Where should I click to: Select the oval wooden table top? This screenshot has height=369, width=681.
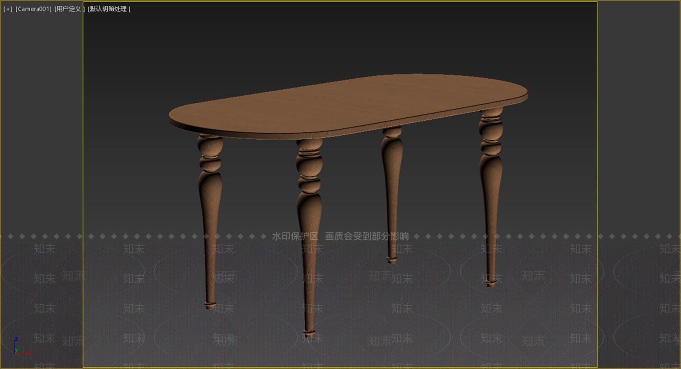click(x=348, y=106)
